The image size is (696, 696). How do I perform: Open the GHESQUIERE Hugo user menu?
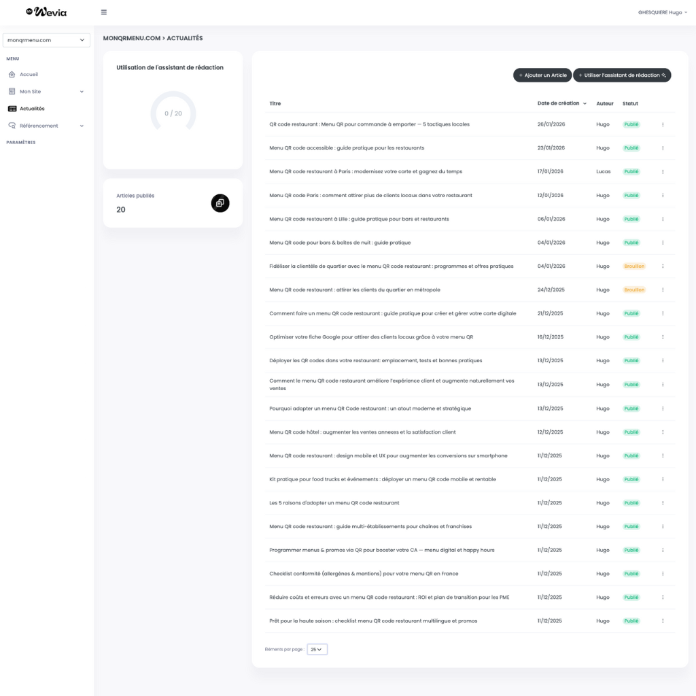tap(662, 12)
